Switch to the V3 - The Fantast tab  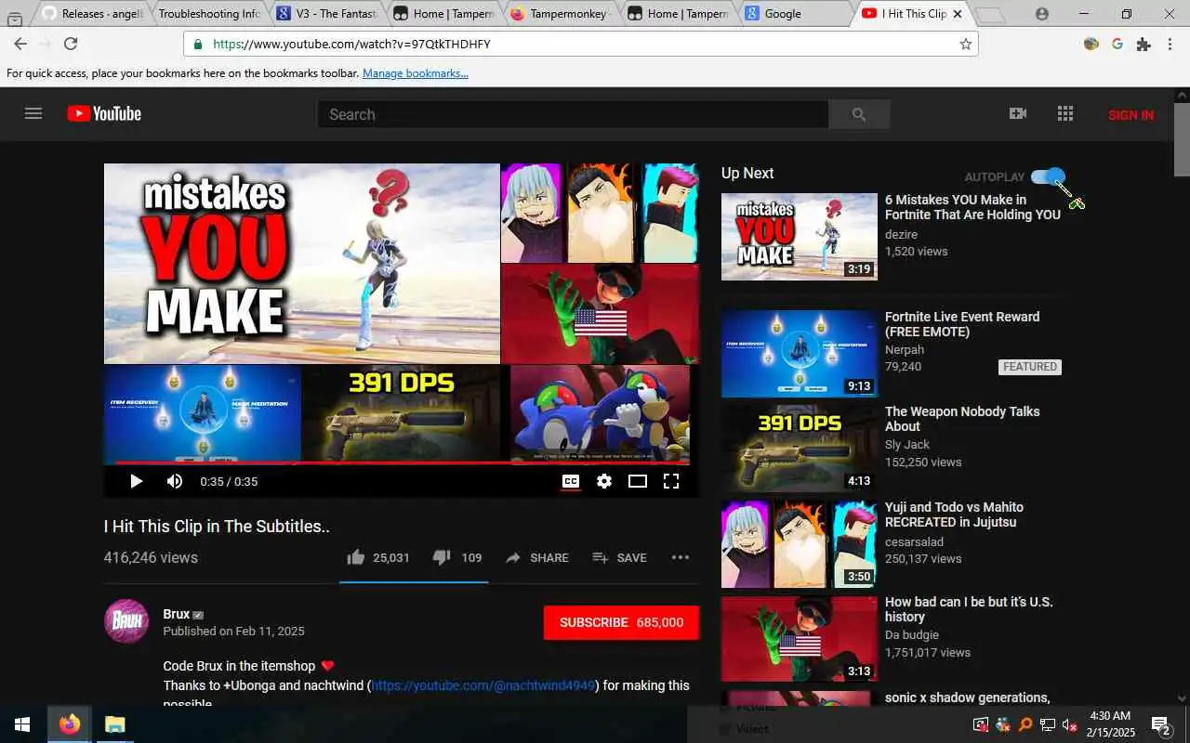pos(325,14)
